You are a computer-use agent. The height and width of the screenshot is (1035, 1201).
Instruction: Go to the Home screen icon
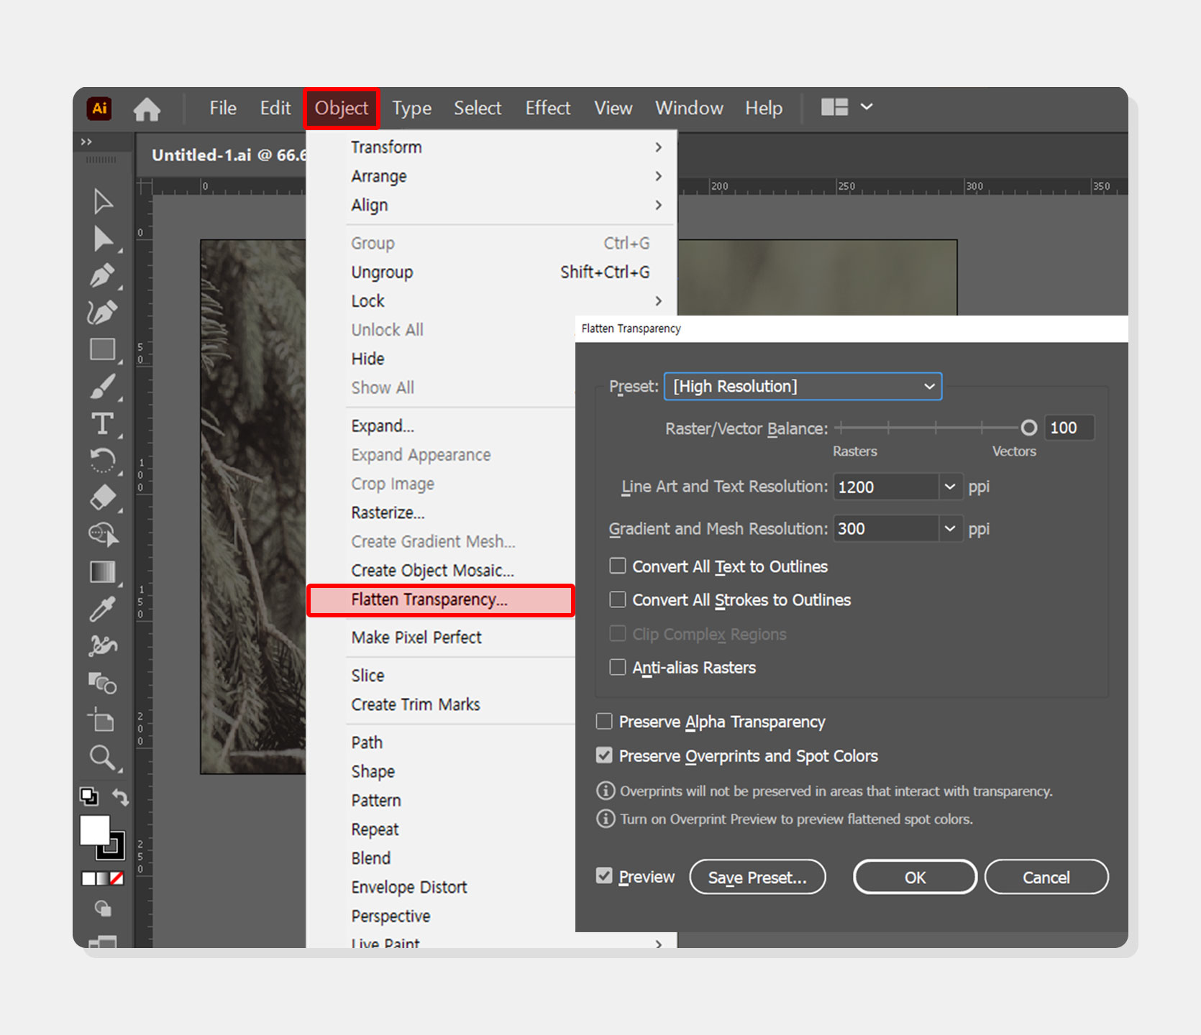point(147,109)
